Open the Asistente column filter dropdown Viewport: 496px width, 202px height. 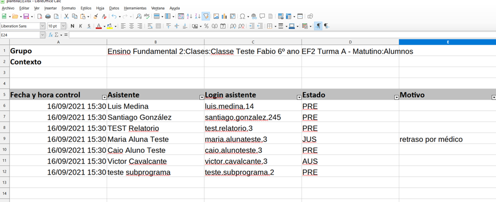tap(202, 98)
